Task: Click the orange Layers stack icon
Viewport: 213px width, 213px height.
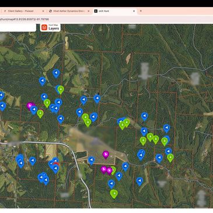Action: 44,27
